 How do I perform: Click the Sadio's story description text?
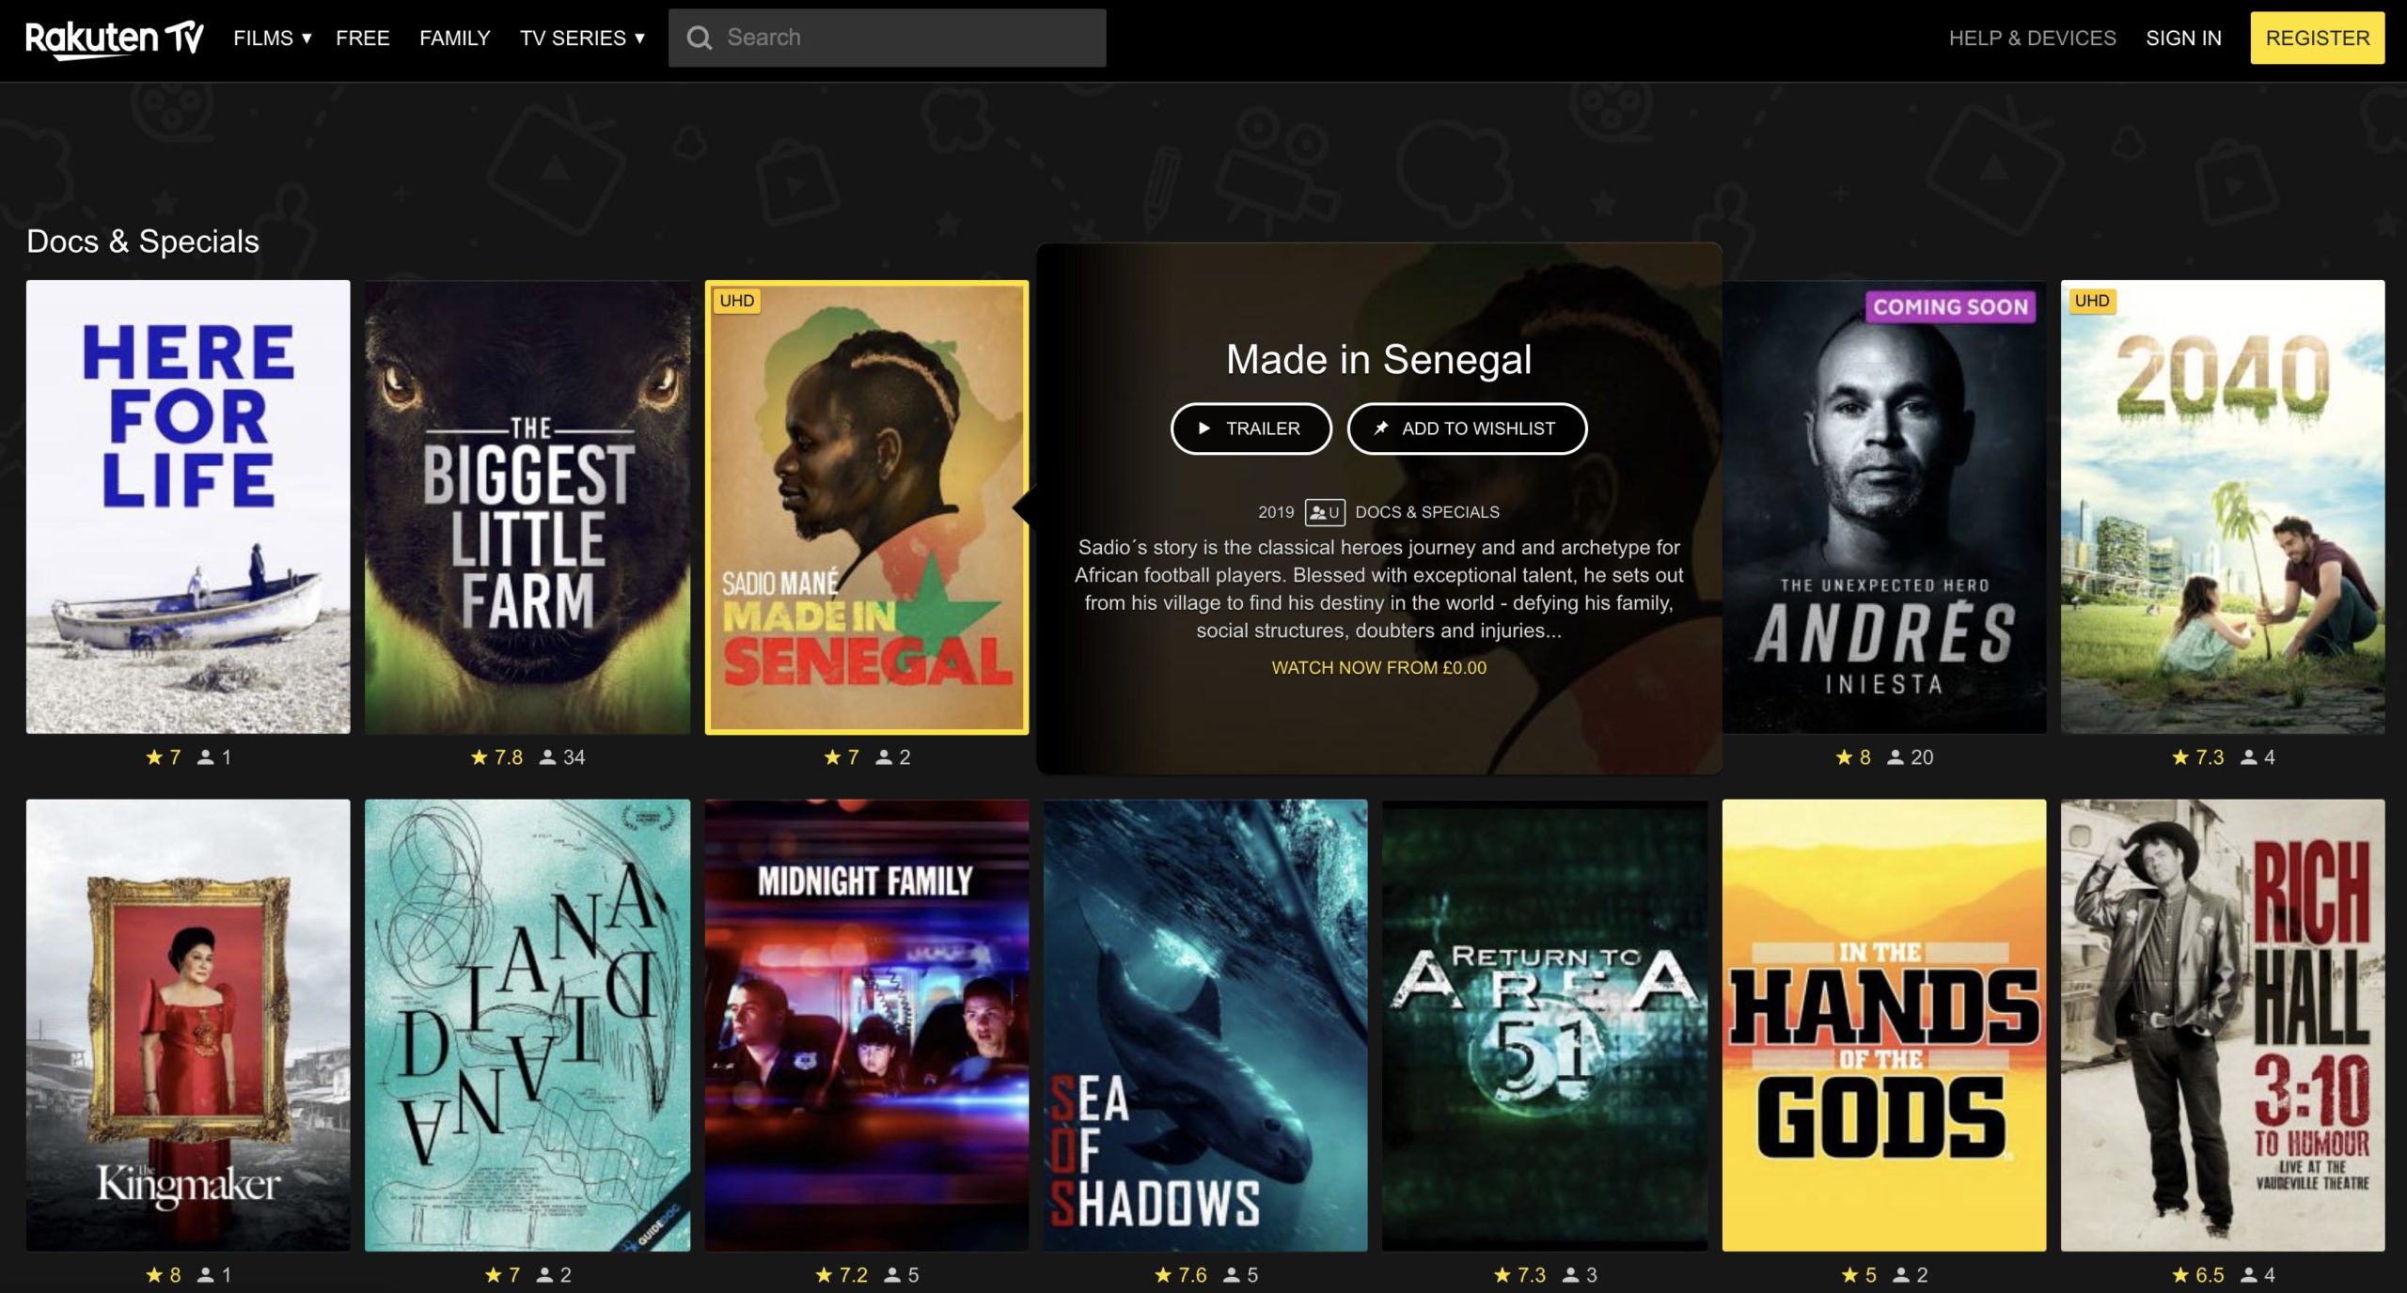click(x=1378, y=588)
